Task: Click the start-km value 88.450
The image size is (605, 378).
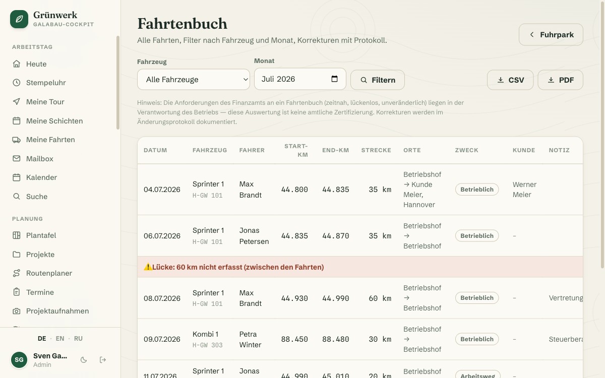Action: (294, 339)
